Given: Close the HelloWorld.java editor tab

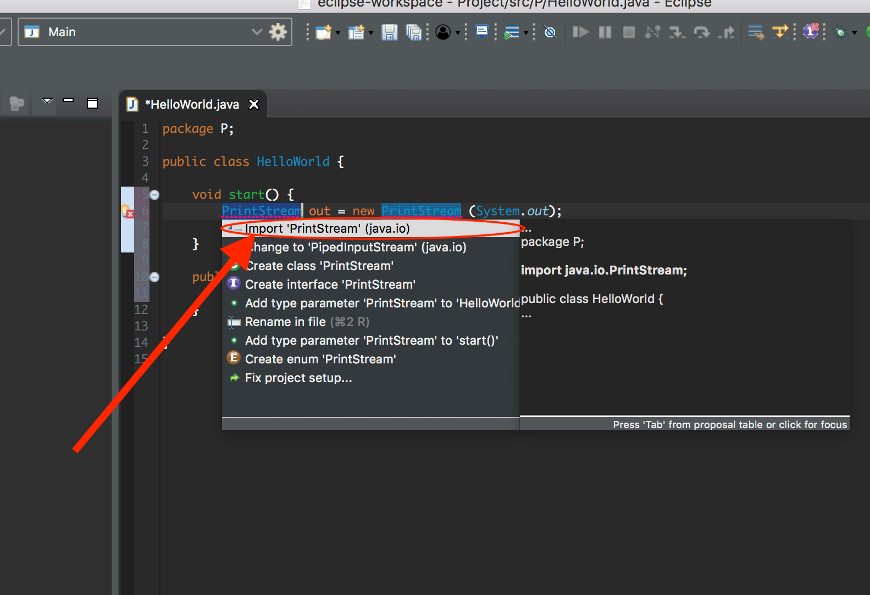Looking at the screenshot, I should coord(254,104).
